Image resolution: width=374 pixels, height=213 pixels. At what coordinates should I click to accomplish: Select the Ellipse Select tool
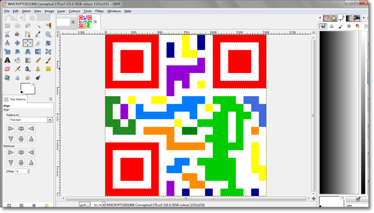coord(17,26)
